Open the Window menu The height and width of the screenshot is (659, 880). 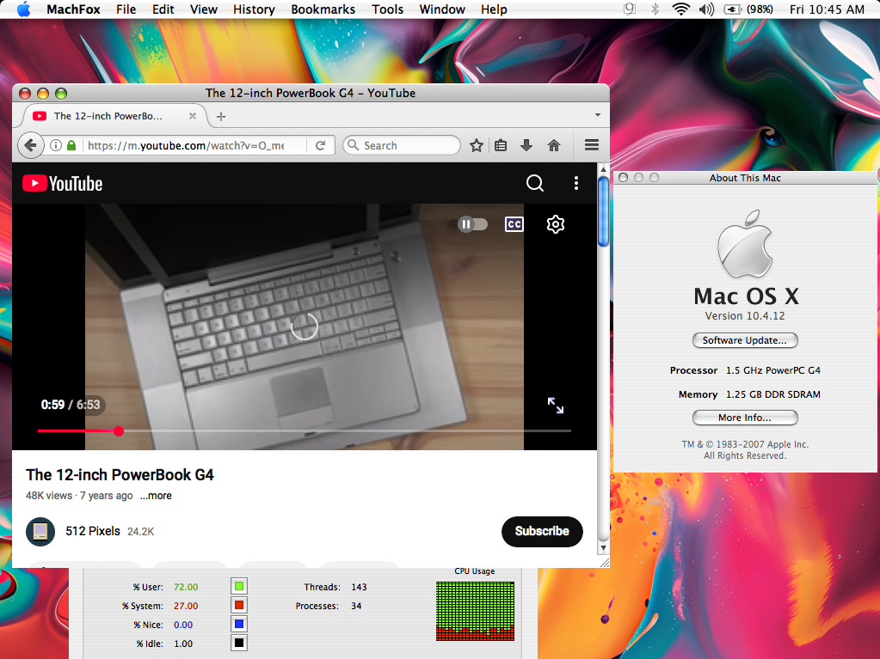tap(442, 9)
